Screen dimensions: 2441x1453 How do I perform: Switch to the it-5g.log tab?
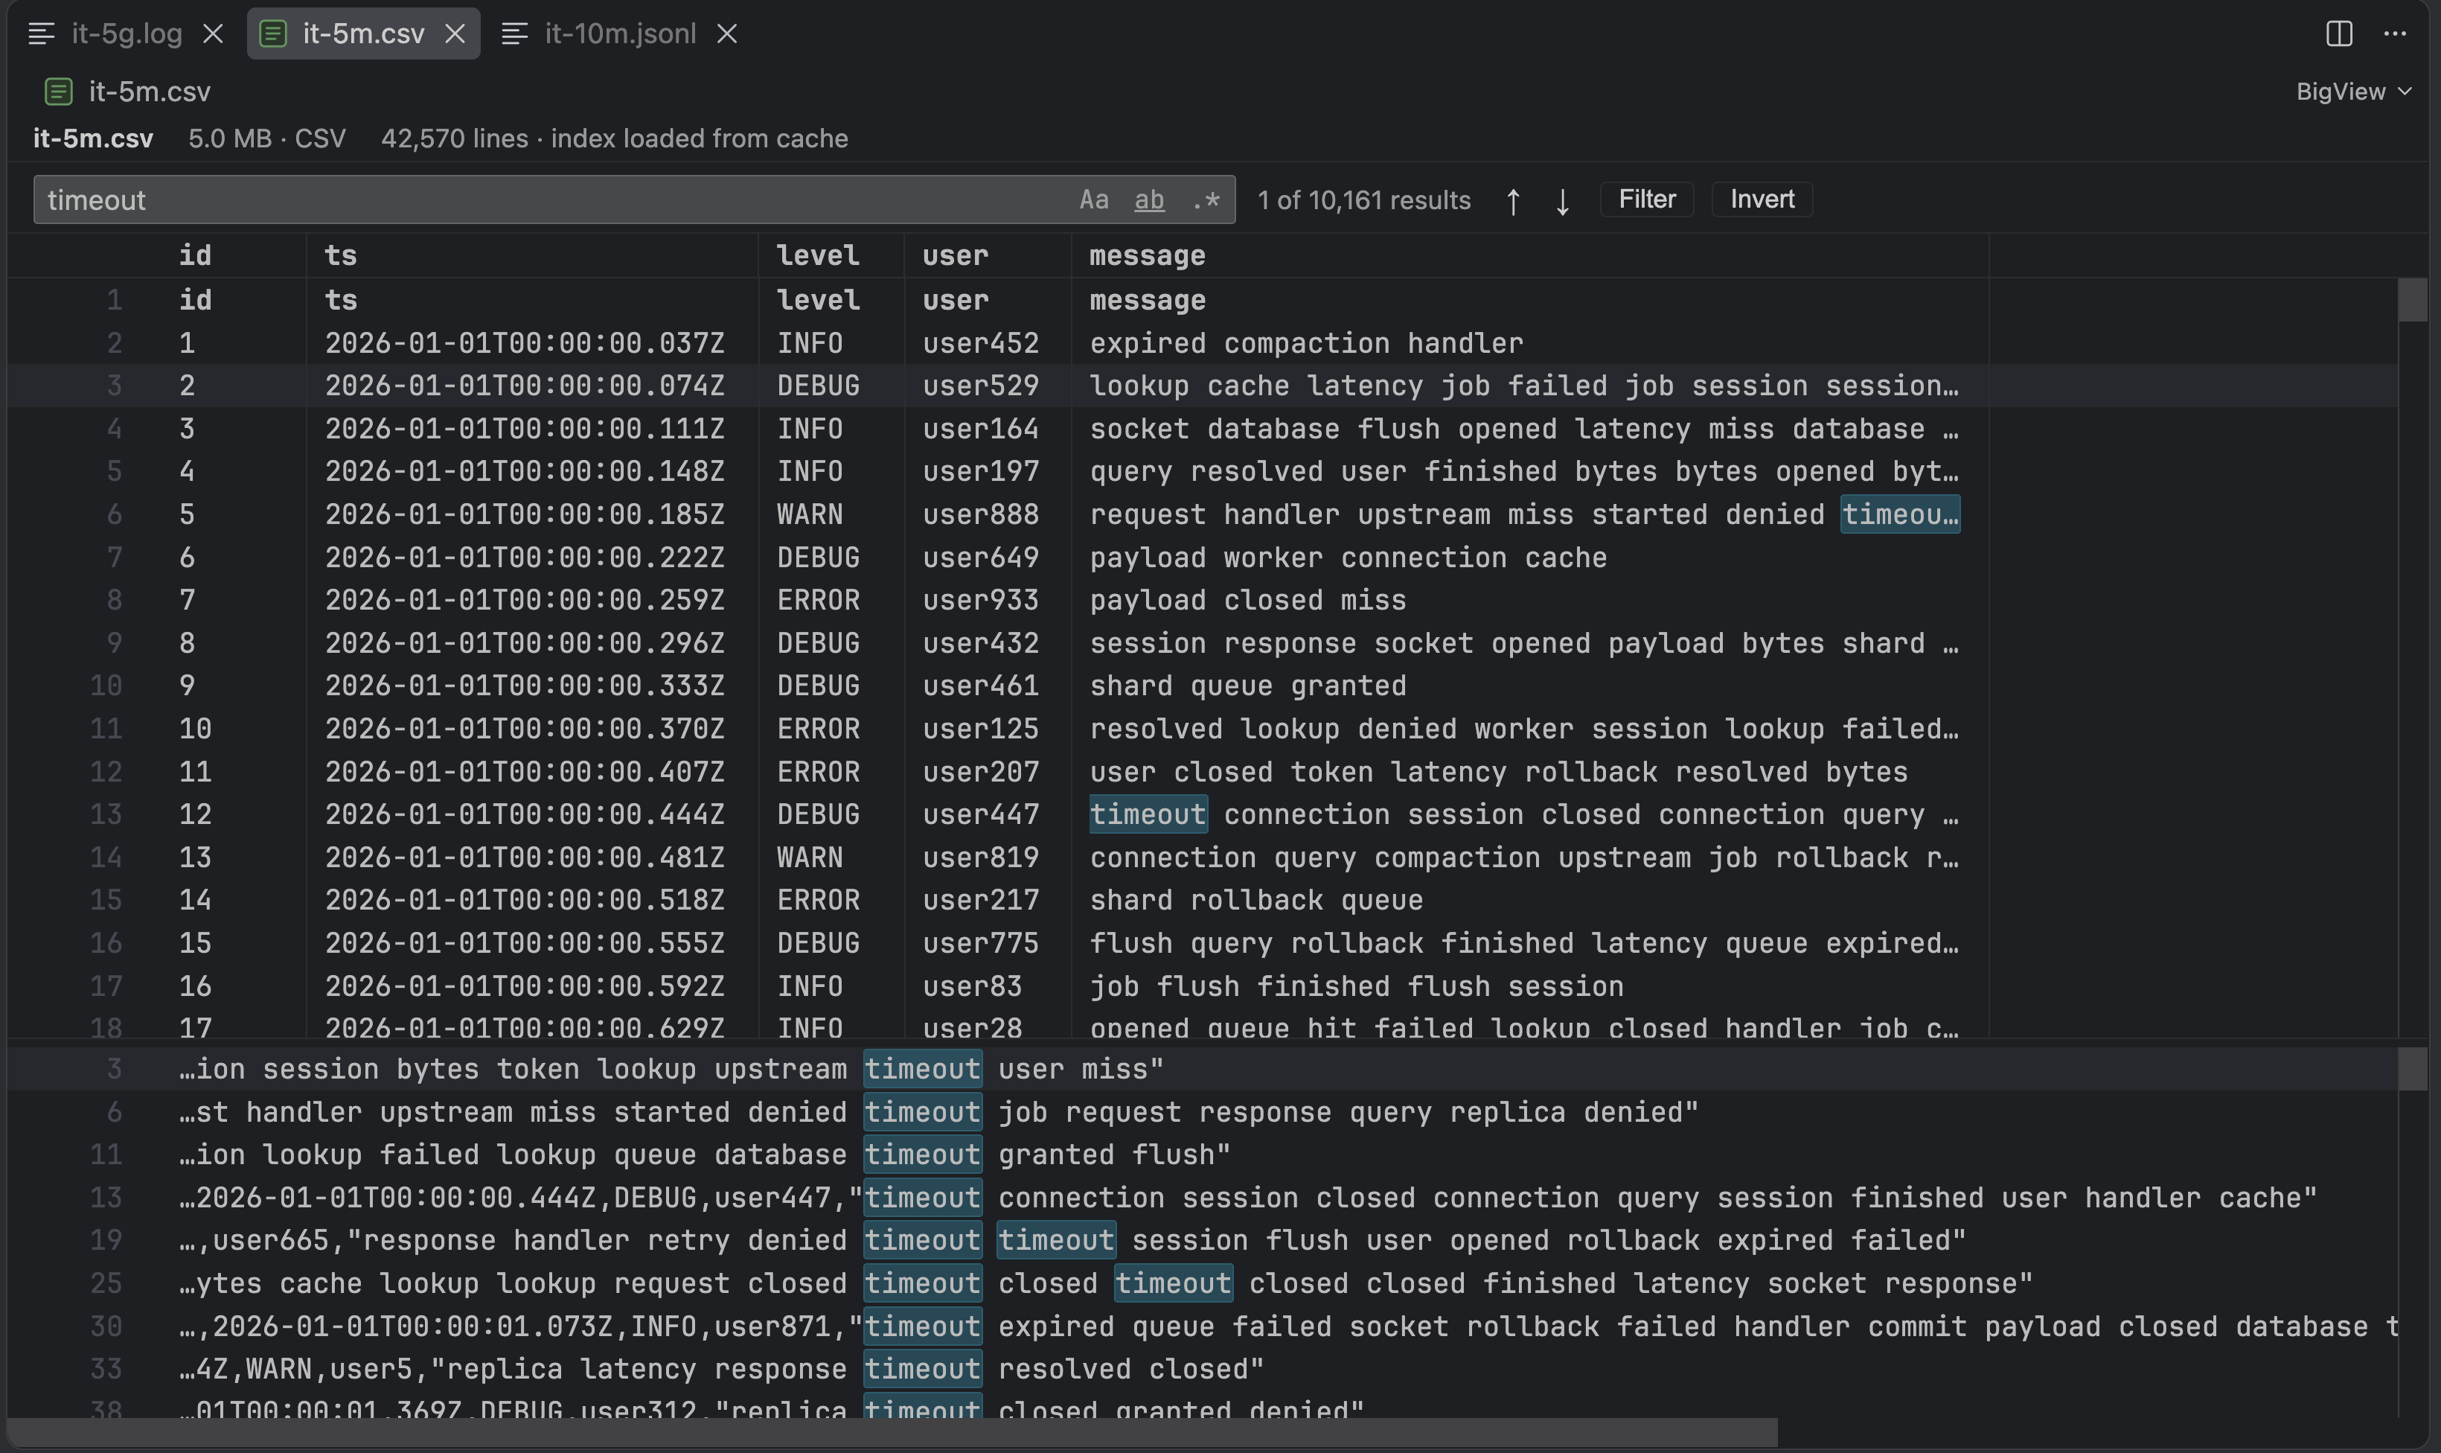[127, 34]
